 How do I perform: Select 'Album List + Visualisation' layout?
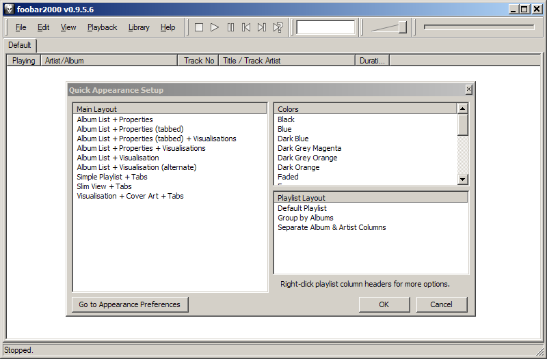118,158
